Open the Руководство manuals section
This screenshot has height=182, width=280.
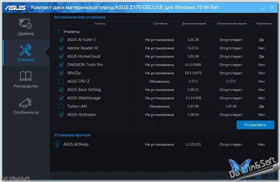(x=26, y=79)
